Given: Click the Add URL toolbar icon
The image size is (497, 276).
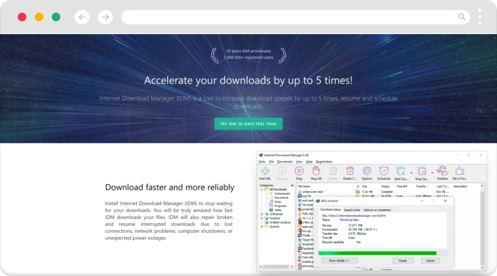Looking at the screenshot, I should 265,173.
